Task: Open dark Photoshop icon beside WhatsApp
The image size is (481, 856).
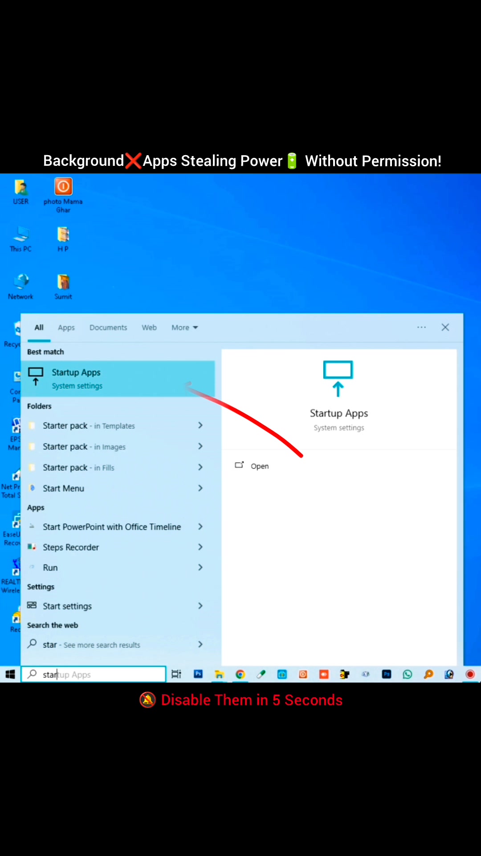Action: point(387,675)
